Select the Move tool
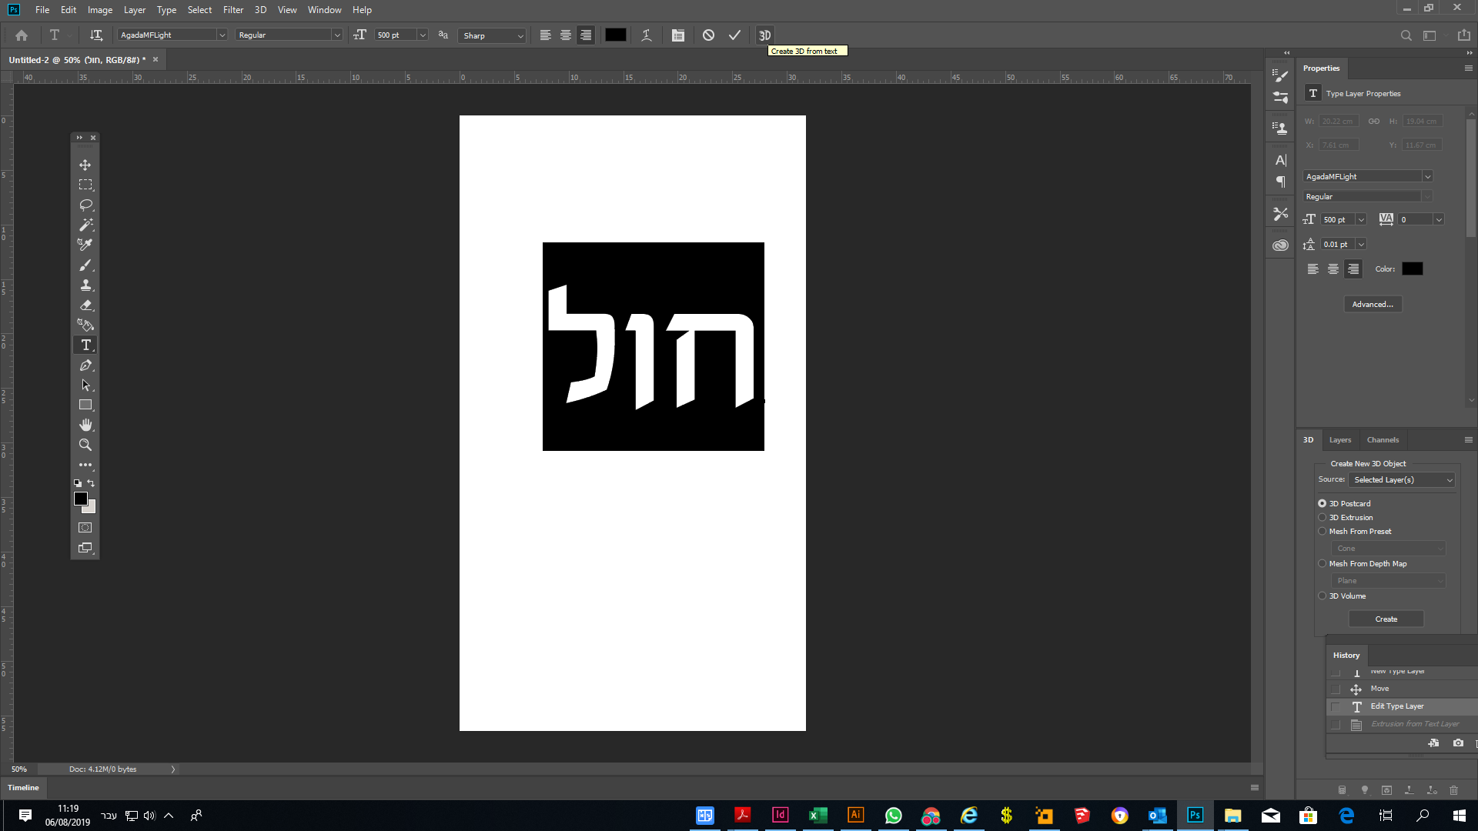The width and height of the screenshot is (1478, 831). (x=85, y=165)
